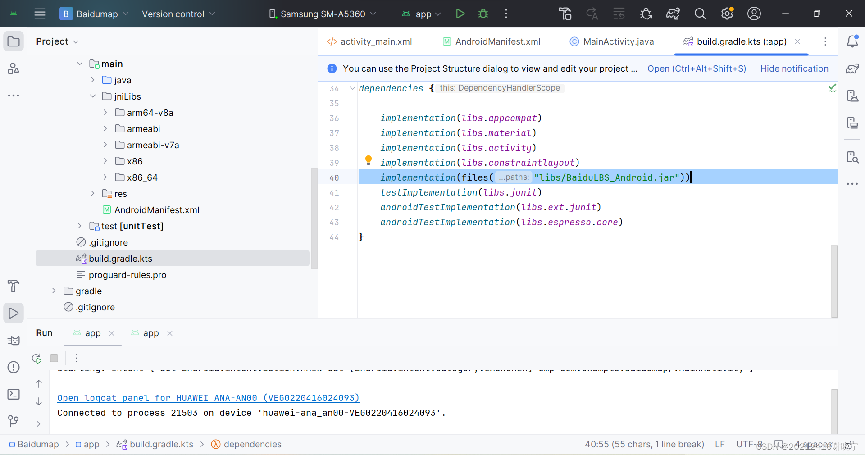The image size is (865, 455).
Task: Select the first app tab in Run panel
Action: [x=92, y=333]
